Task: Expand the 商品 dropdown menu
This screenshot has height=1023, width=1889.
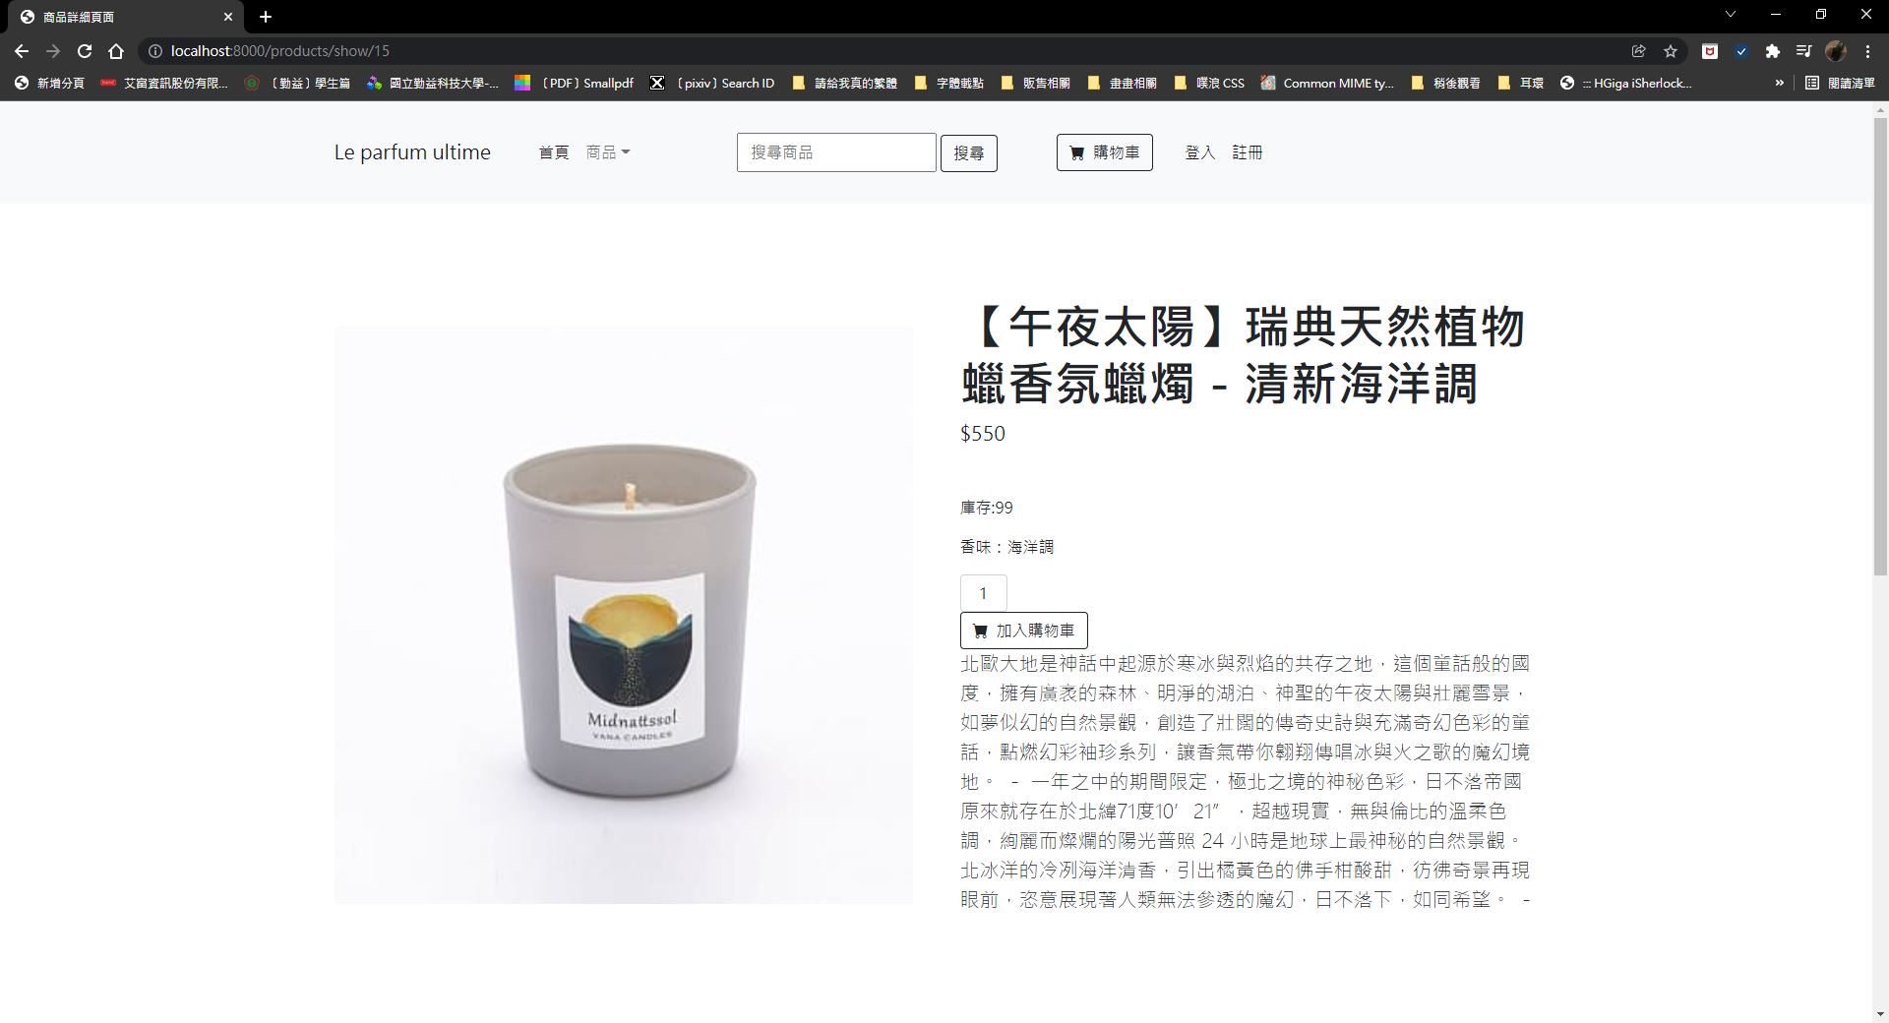Action: click(x=608, y=152)
